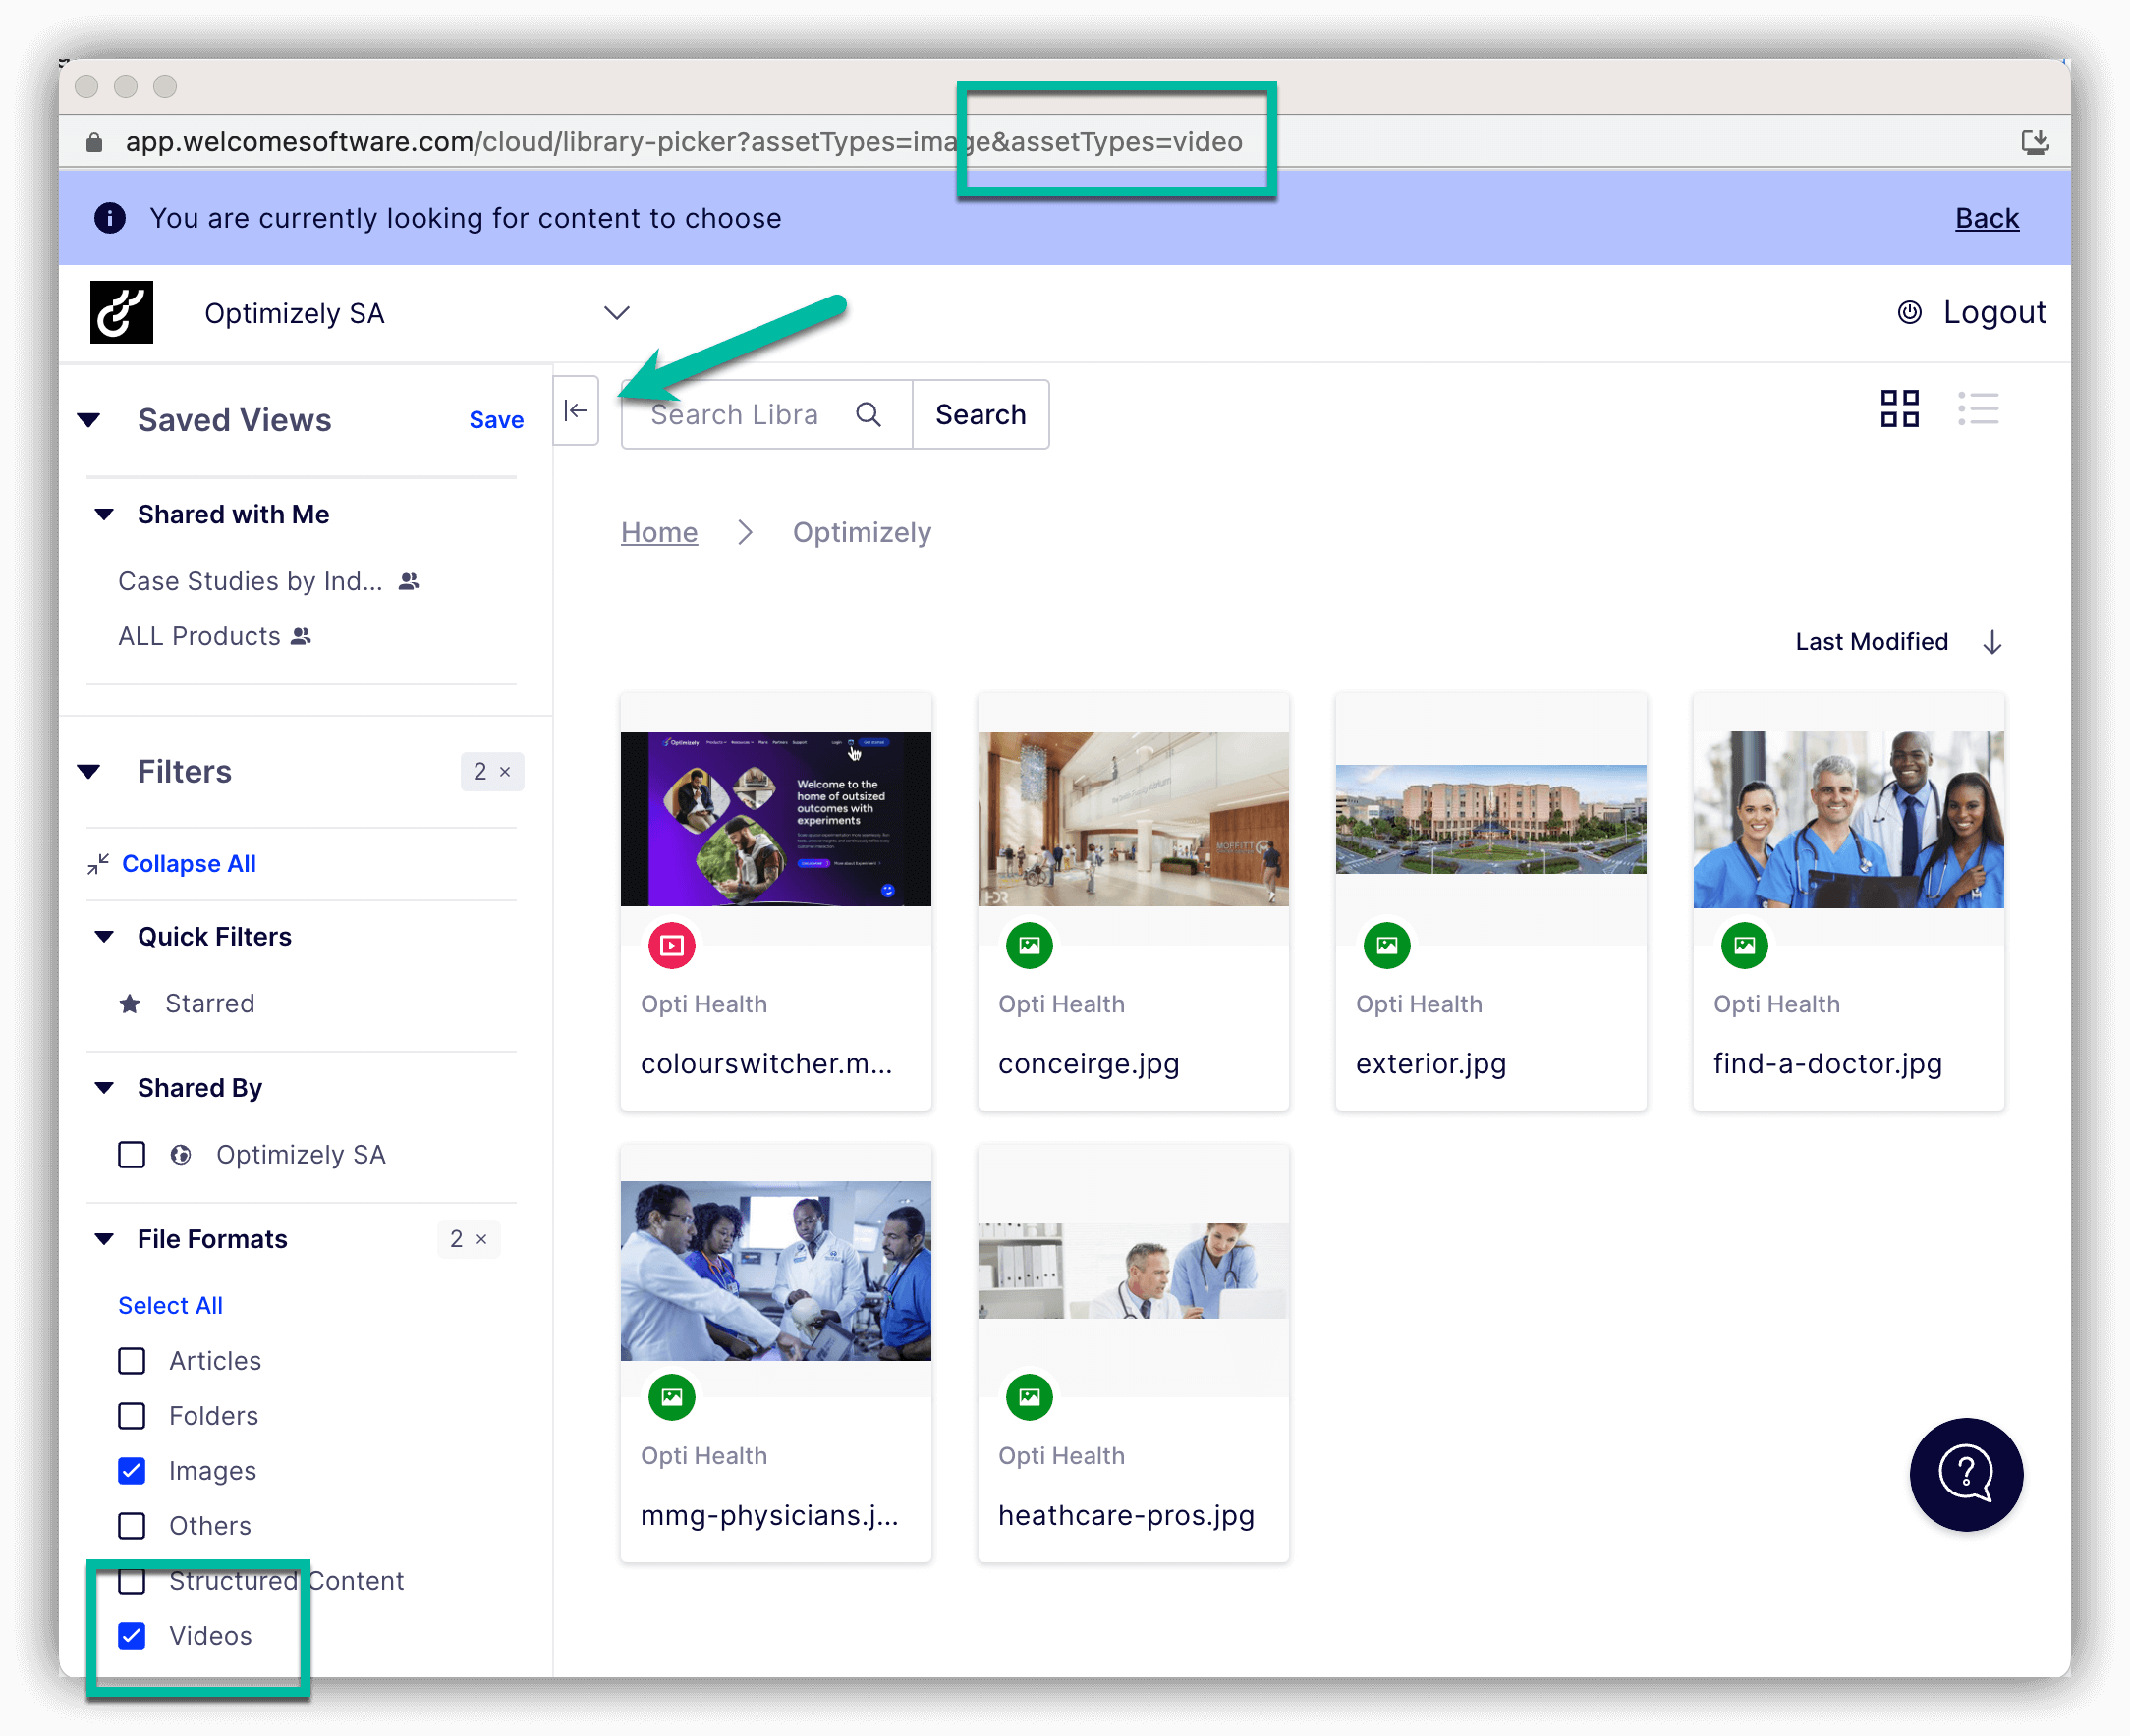The height and width of the screenshot is (1736, 2130).
Task: Click the lock icon in the URL bar
Action: (x=94, y=142)
